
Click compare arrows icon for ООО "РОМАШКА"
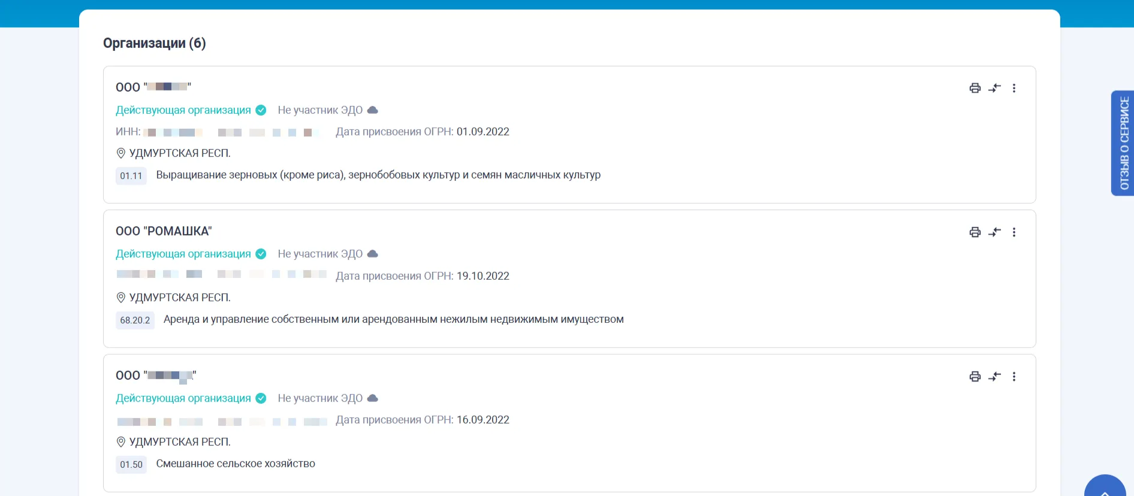[995, 232]
